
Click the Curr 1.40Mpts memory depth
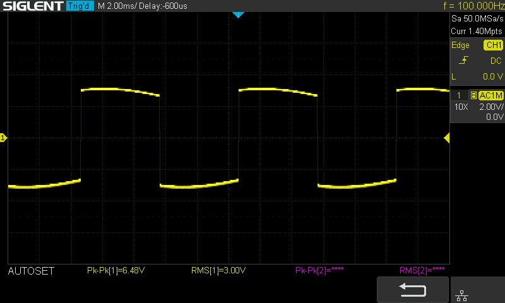tap(477, 31)
